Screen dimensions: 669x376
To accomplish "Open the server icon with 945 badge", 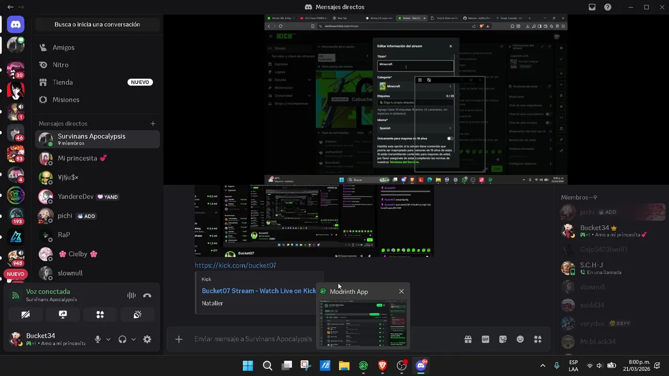I will pos(16,257).
